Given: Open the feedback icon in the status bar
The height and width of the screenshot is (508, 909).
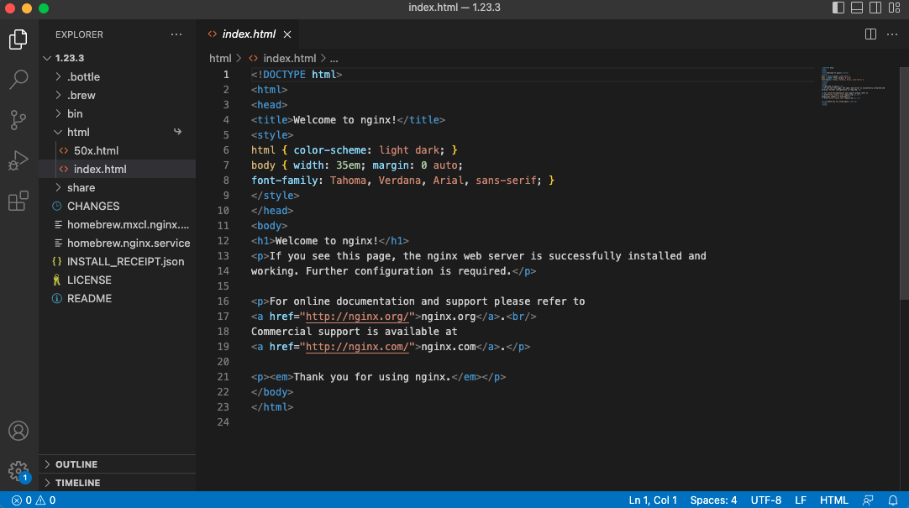Looking at the screenshot, I should pos(868,500).
